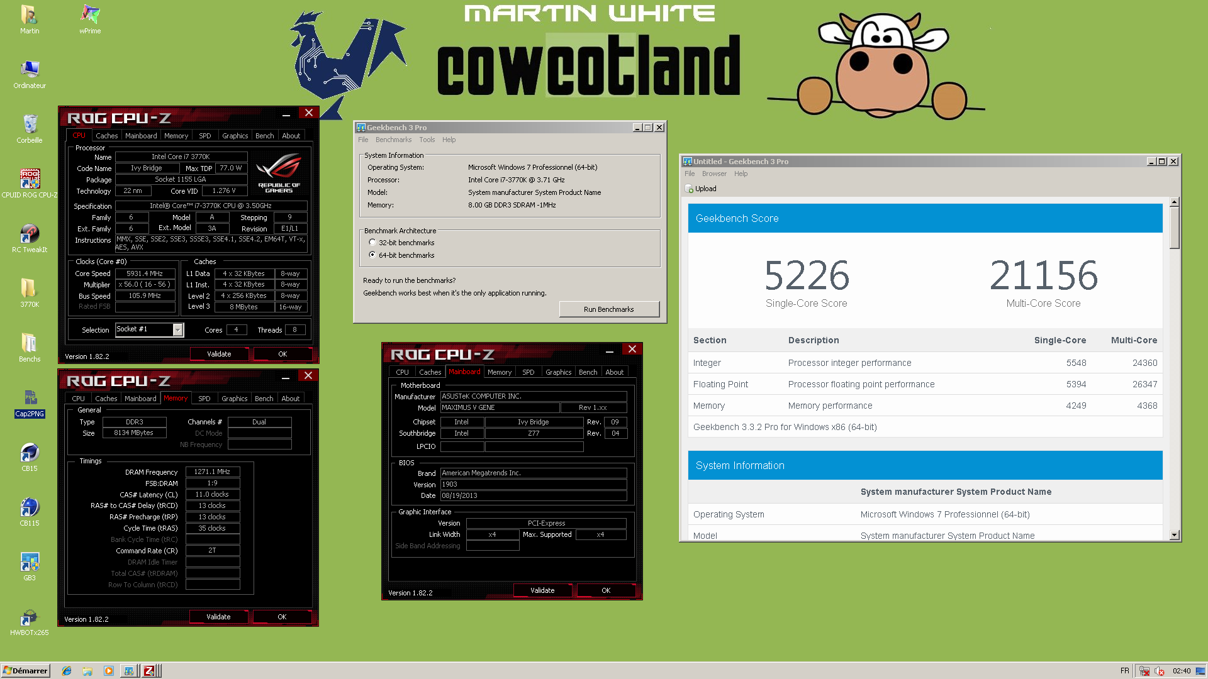The image size is (1208, 679).
Task: Open SPD tab in Memory CPU-Z window
Action: pyautogui.click(x=204, y=399)
